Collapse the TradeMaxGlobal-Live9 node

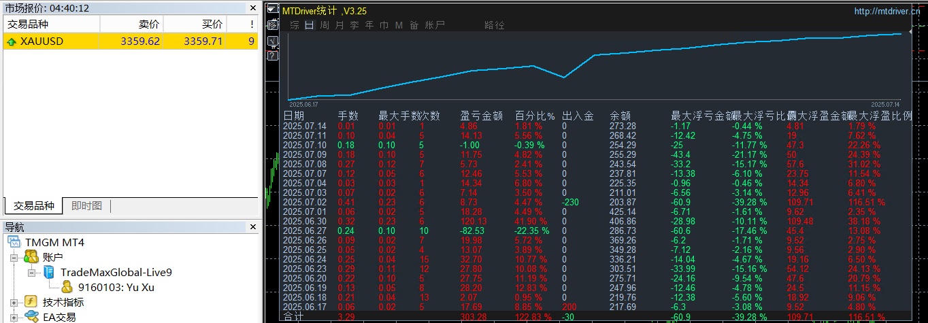click(x=32, y=273)
